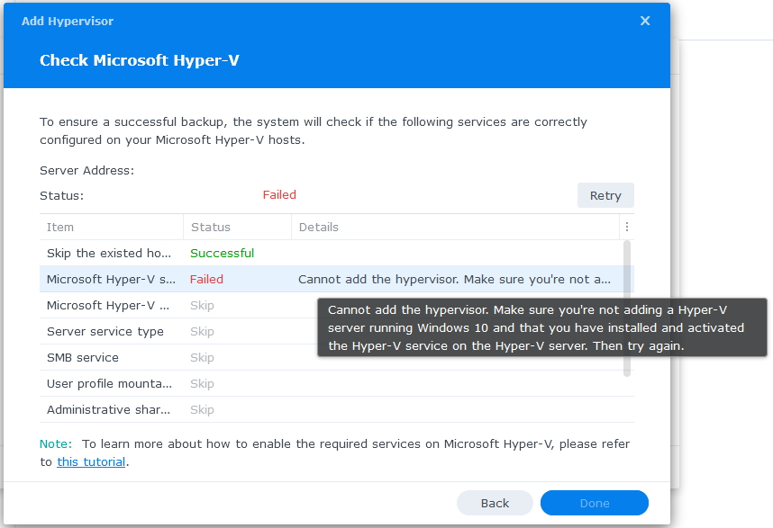Go back with the Back button
Image resolution: width=773 pixels, height=528 pixels.
(495, 503)
